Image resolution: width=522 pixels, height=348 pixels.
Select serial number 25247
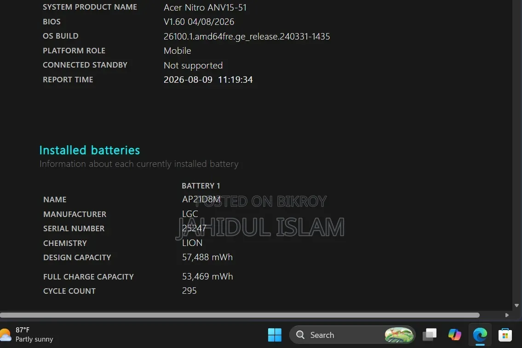[x=194, y=228]
